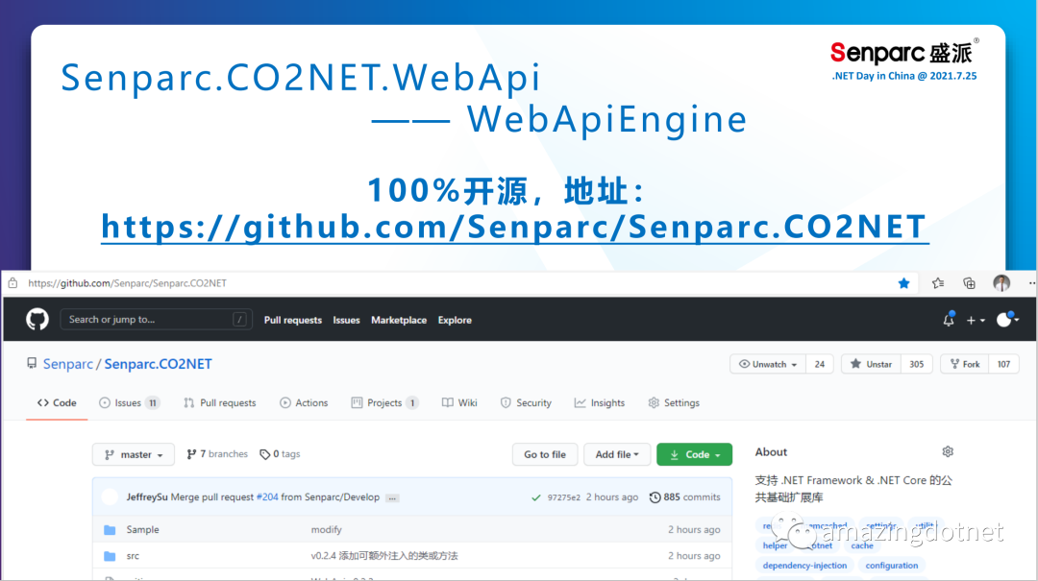
Task: Open Explore in top navigation
Action: click(x=455, y=320)
